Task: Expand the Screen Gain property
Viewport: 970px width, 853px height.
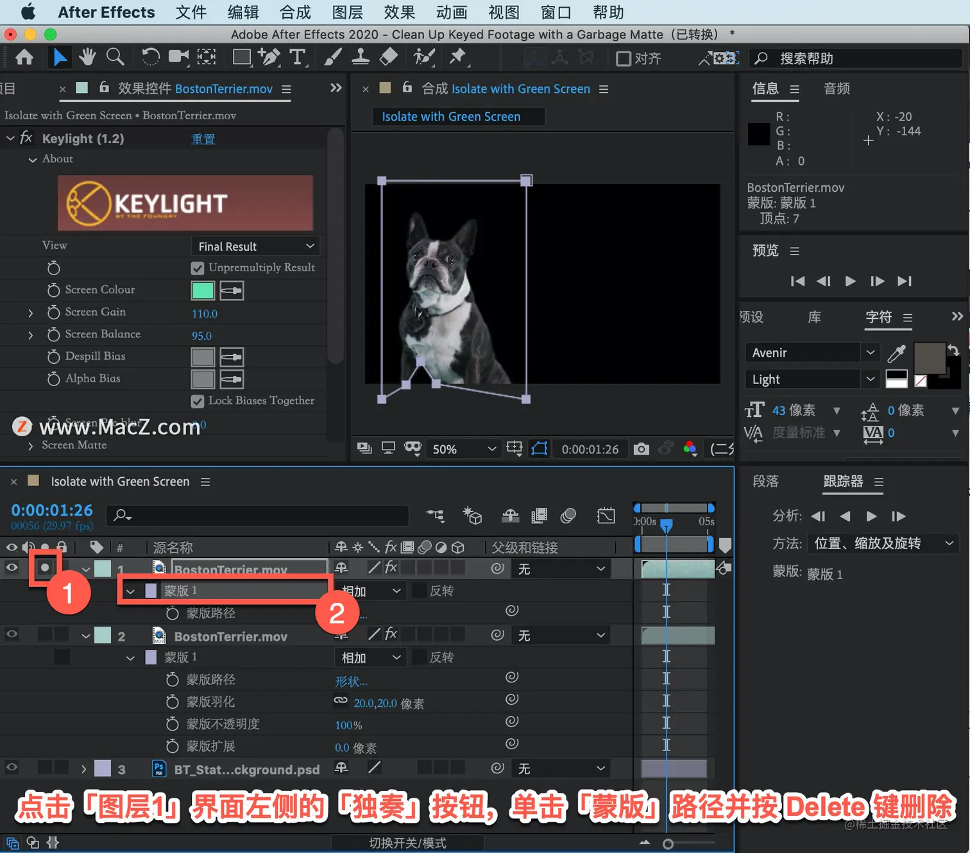Action: (30, 313)
